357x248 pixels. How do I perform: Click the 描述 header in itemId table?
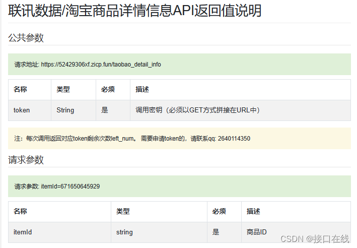(x=296, y=212)
